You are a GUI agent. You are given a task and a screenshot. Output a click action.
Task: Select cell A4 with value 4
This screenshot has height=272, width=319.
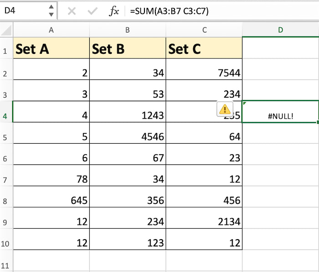[x=51, y=112]
